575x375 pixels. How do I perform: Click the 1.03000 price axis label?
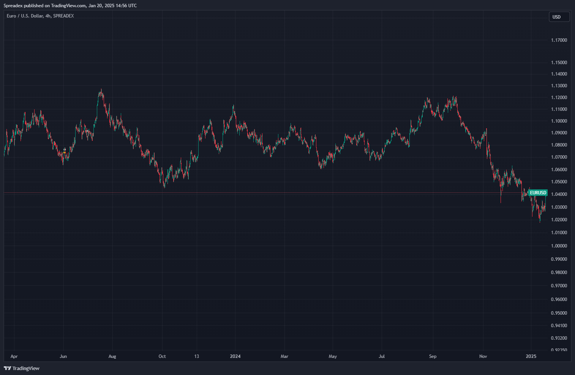(x=559, y=207)
